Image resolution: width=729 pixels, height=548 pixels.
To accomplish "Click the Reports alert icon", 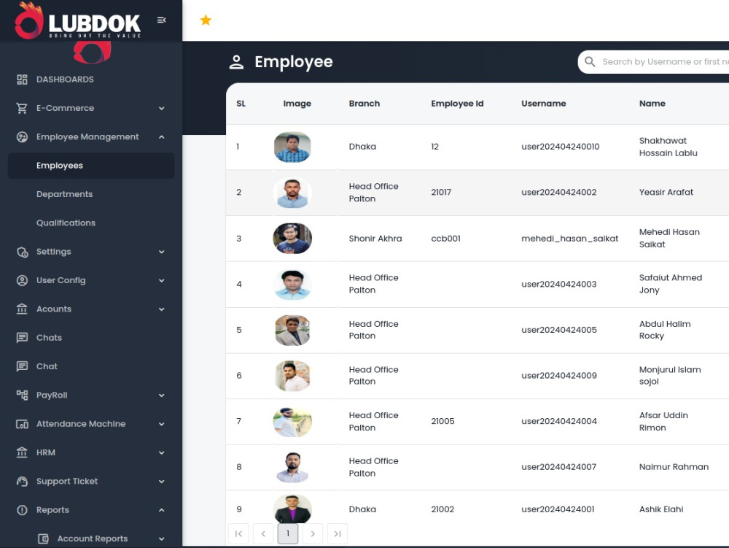I will (22, 510).
